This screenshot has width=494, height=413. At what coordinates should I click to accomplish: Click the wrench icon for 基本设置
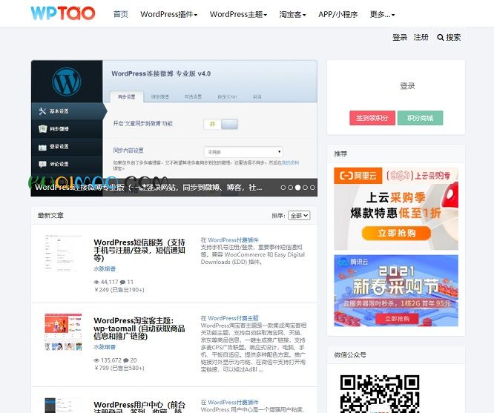pyautogui.click(x=42, y=111)
